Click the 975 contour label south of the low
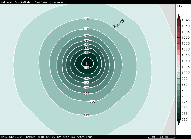191x139 pixels. (86, 83)
